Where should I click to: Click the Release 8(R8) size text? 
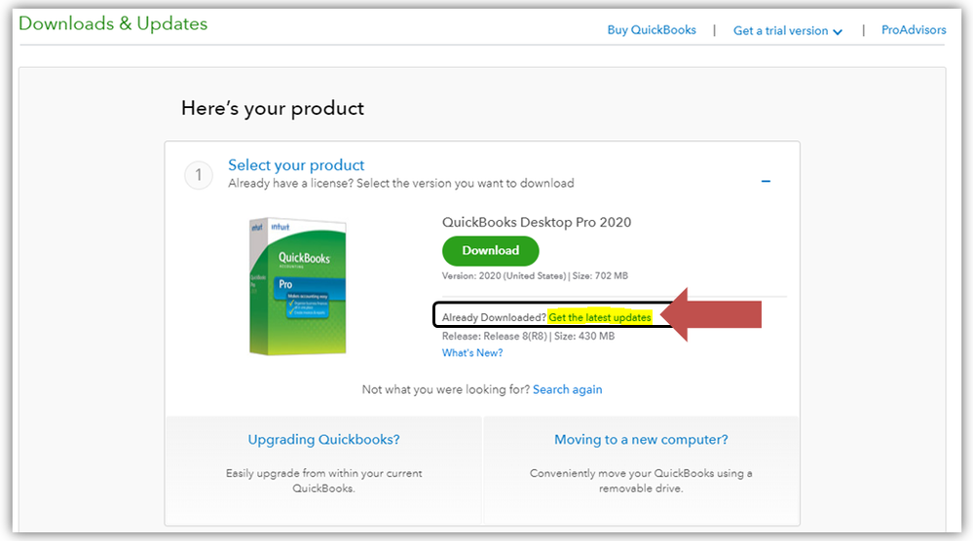coord(528,336)
